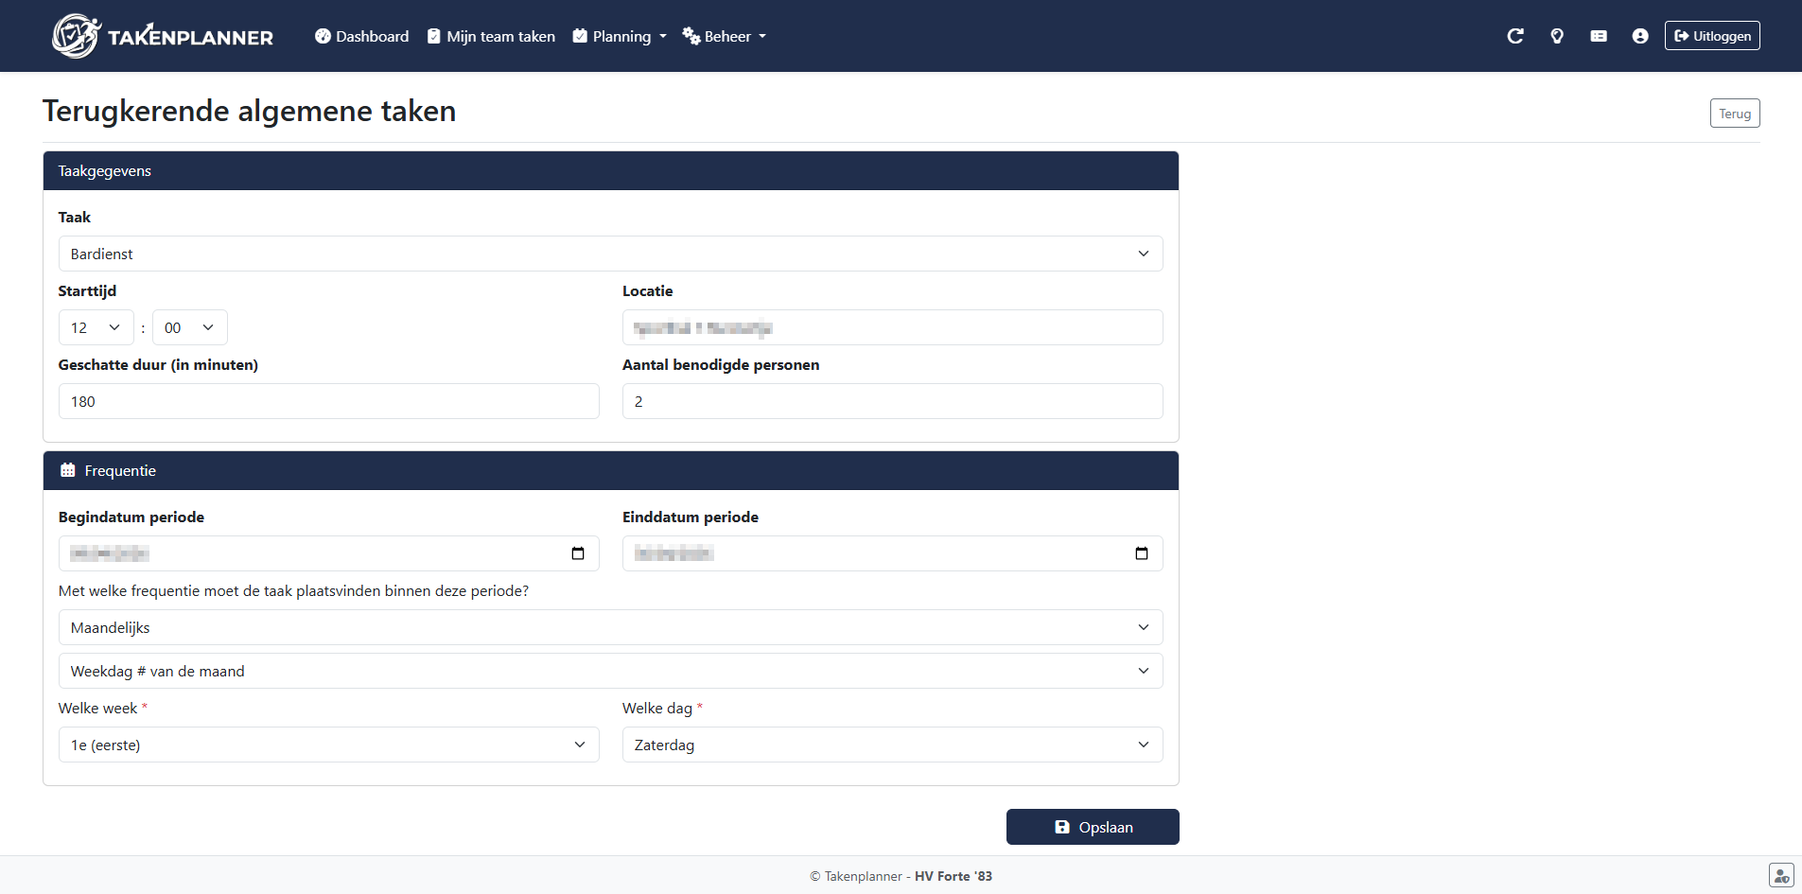The image size is (1802, 894).
Task: Click the card list icon near Uitloggen
Action: (1599, 35)
